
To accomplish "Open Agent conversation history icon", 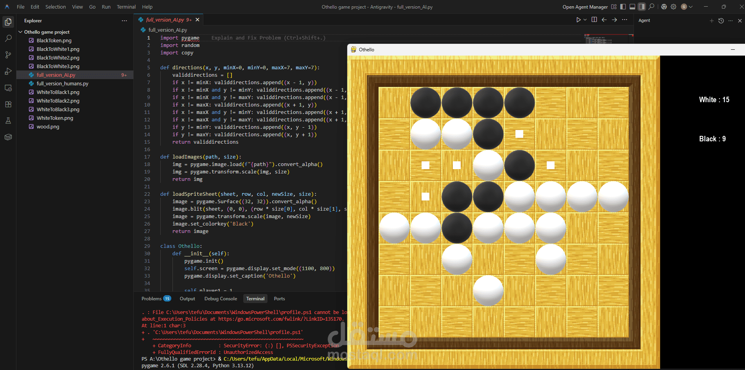I will pos(721,20).
